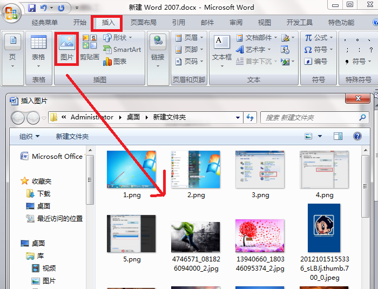This screenshot has width=378, height=289.
Task: Open the undo history dropdown arrow
Action: tap(52, 8)
